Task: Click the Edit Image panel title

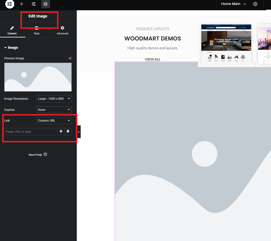Action: point(38,16)
